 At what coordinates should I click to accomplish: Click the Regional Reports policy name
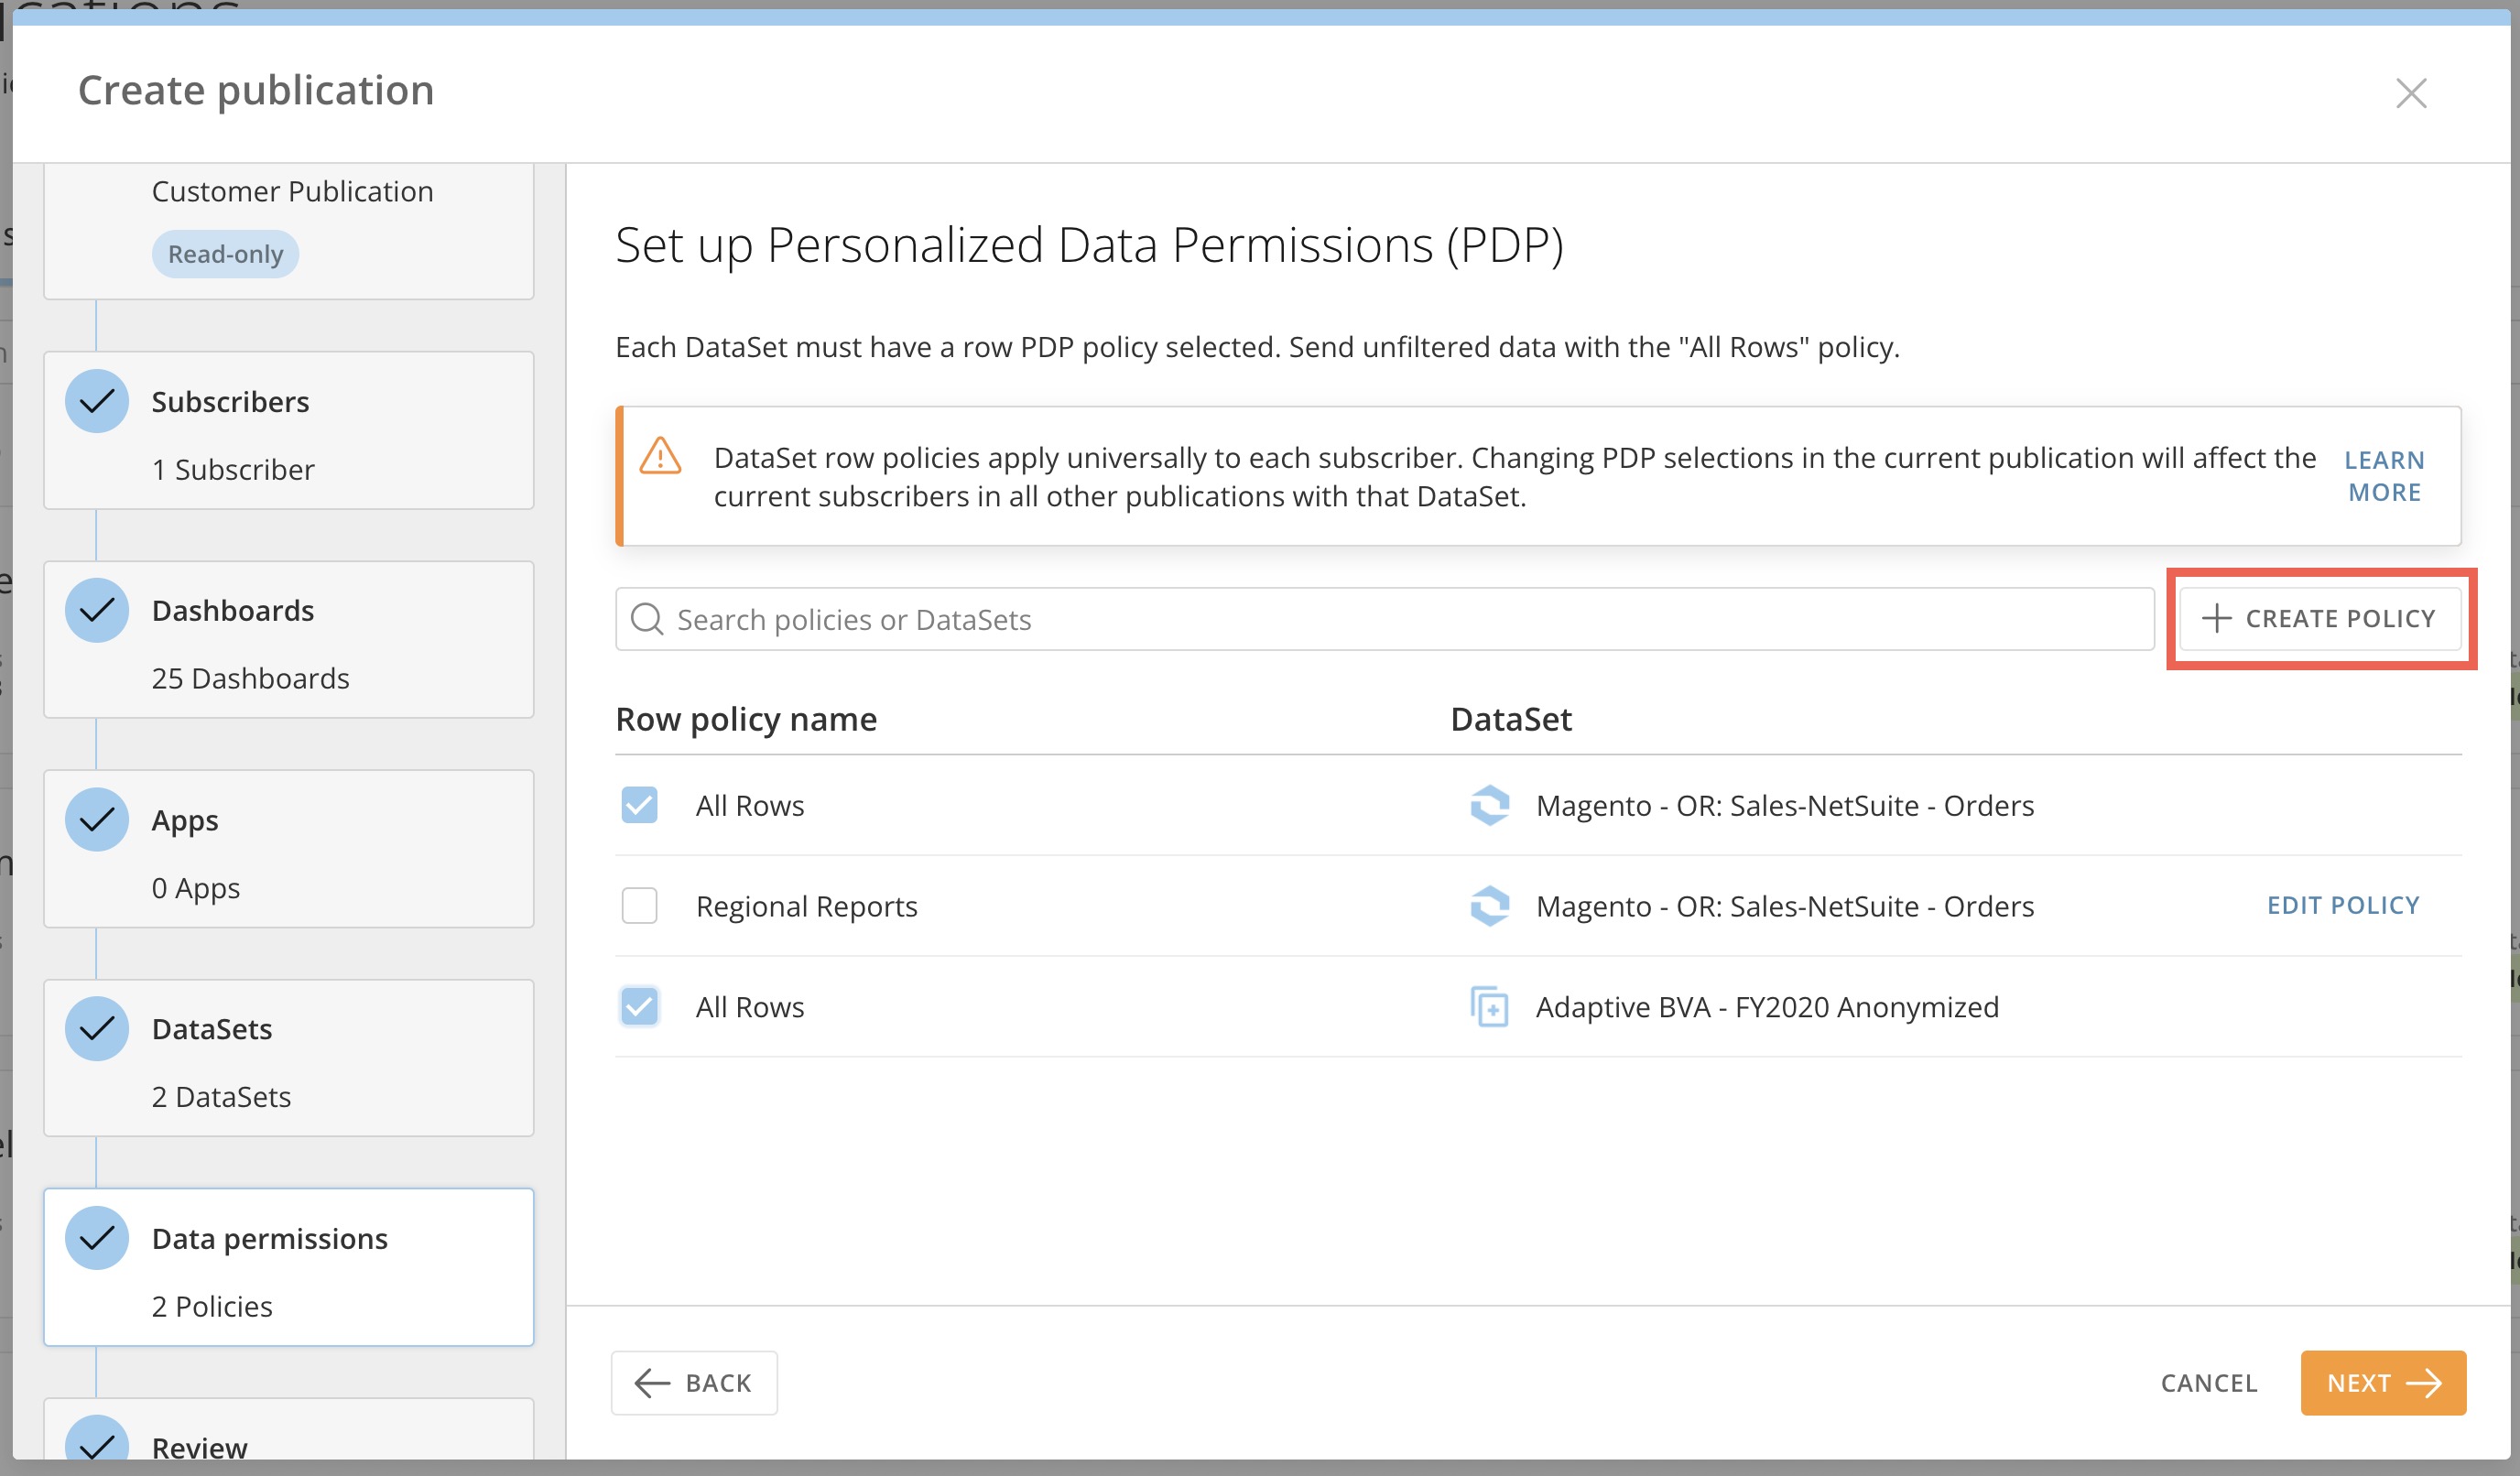click(x=806, y=906)
